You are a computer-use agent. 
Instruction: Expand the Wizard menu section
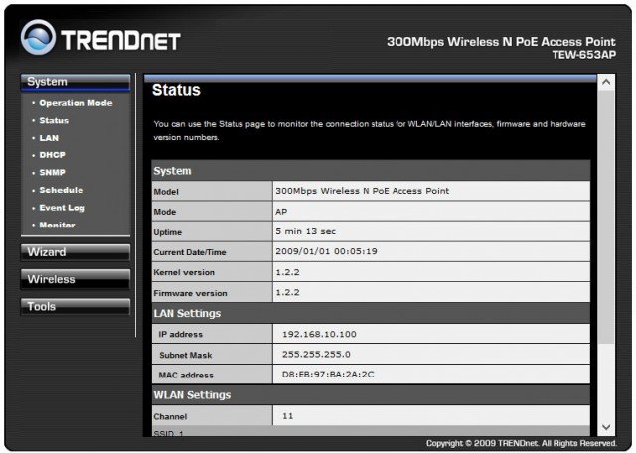click(x=75, y=252)
